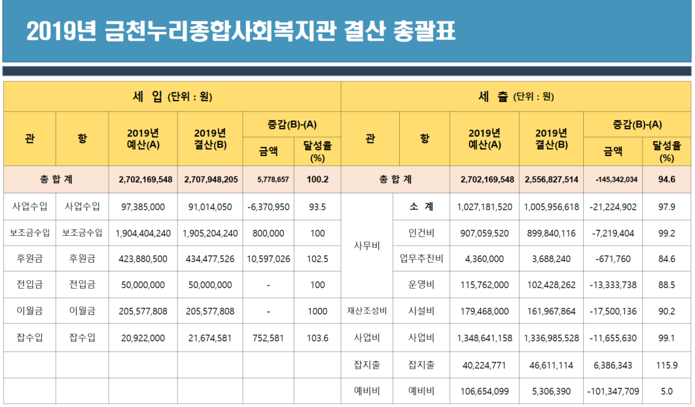This screenshot has height=407, width=695.
Task: Select expenditure total achievement rate 94.6
Action: [666, 180]
